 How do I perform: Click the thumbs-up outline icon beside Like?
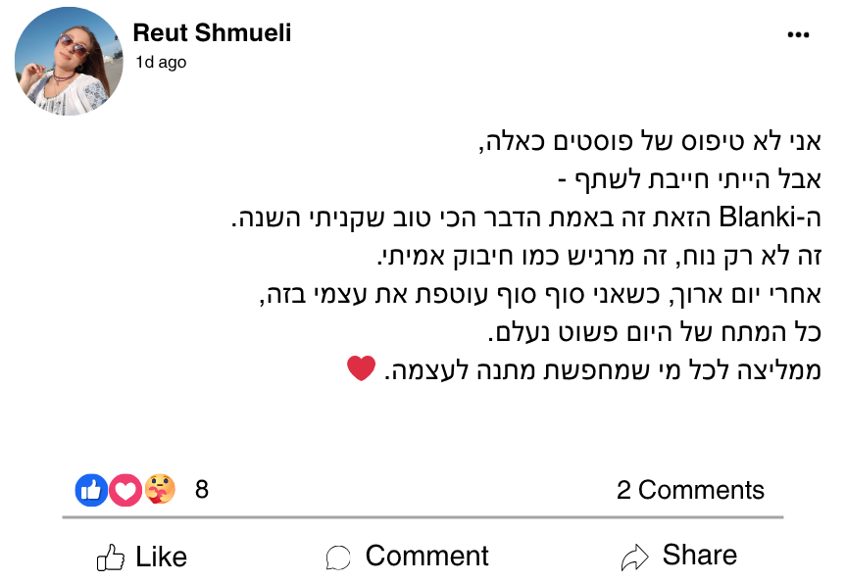click(111, 558)
